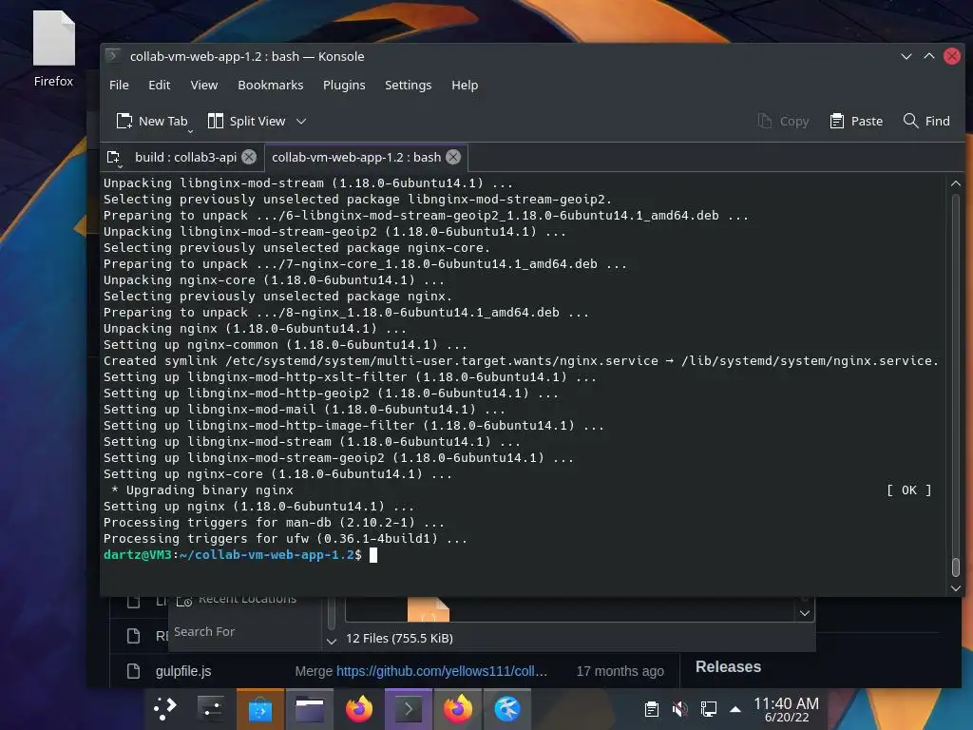
Task: Open the Discover software store taskbar icon
Action: point(260,709)
